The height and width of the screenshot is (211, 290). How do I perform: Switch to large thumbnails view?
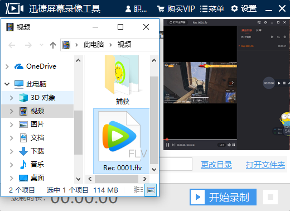(x=151, y=190)
